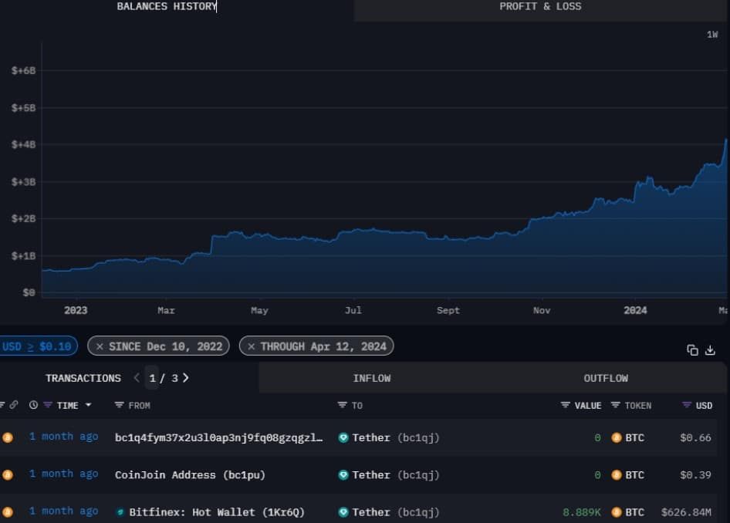Select the Transactions tab
This screenshot has width=730, height=523.
click(x=83, y=378)
